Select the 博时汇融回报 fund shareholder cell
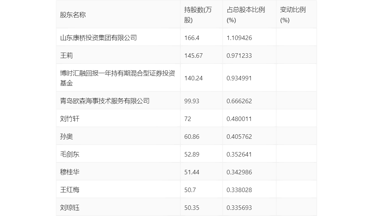This screenshot has height=216, width=373. click(x=117, y=78)
